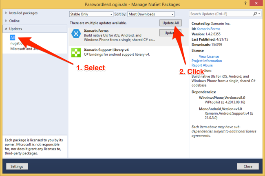Open the View License link
Viewport: 265px width, 176px height.
[x=209, y=56]
